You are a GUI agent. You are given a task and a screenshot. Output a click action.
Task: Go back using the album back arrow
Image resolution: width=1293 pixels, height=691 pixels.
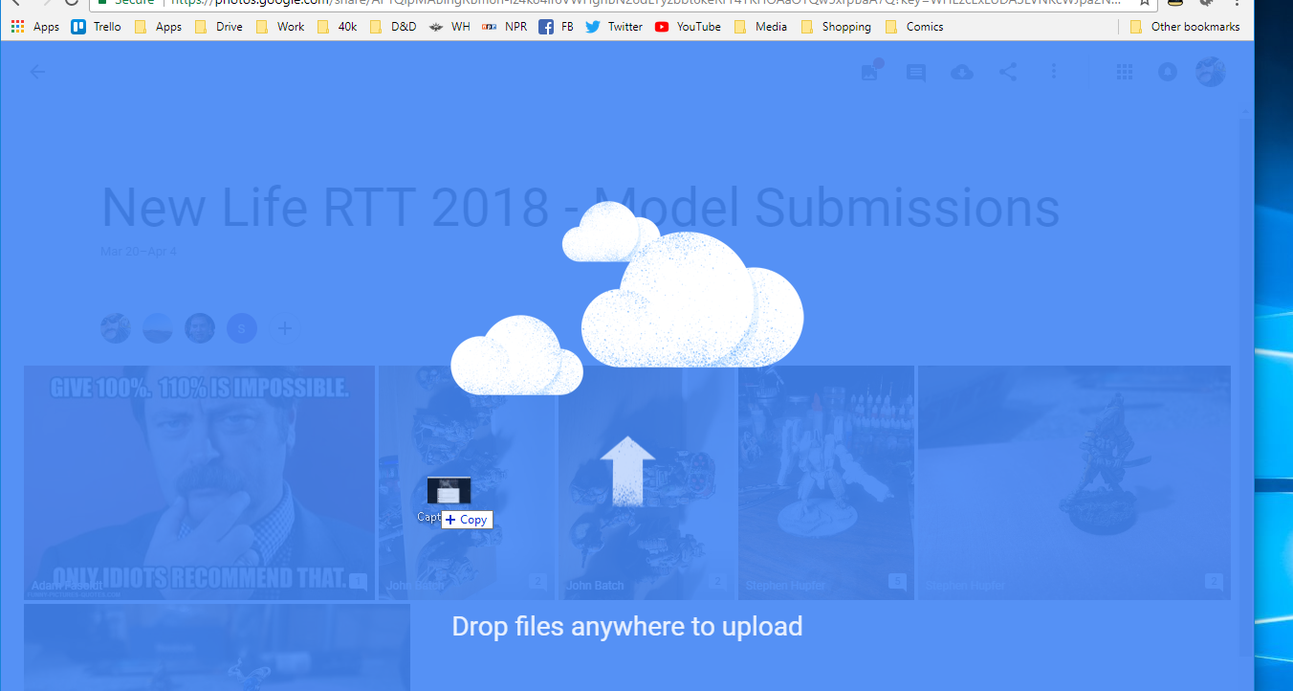(x=37, y=72)
